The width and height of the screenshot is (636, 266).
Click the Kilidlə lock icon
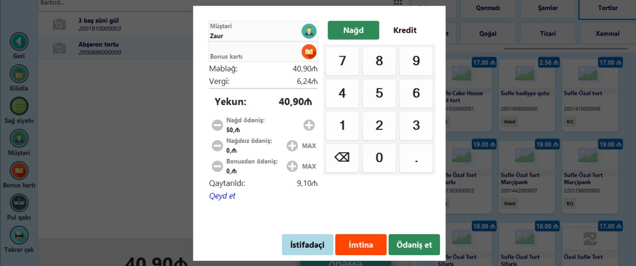[19, 74]
